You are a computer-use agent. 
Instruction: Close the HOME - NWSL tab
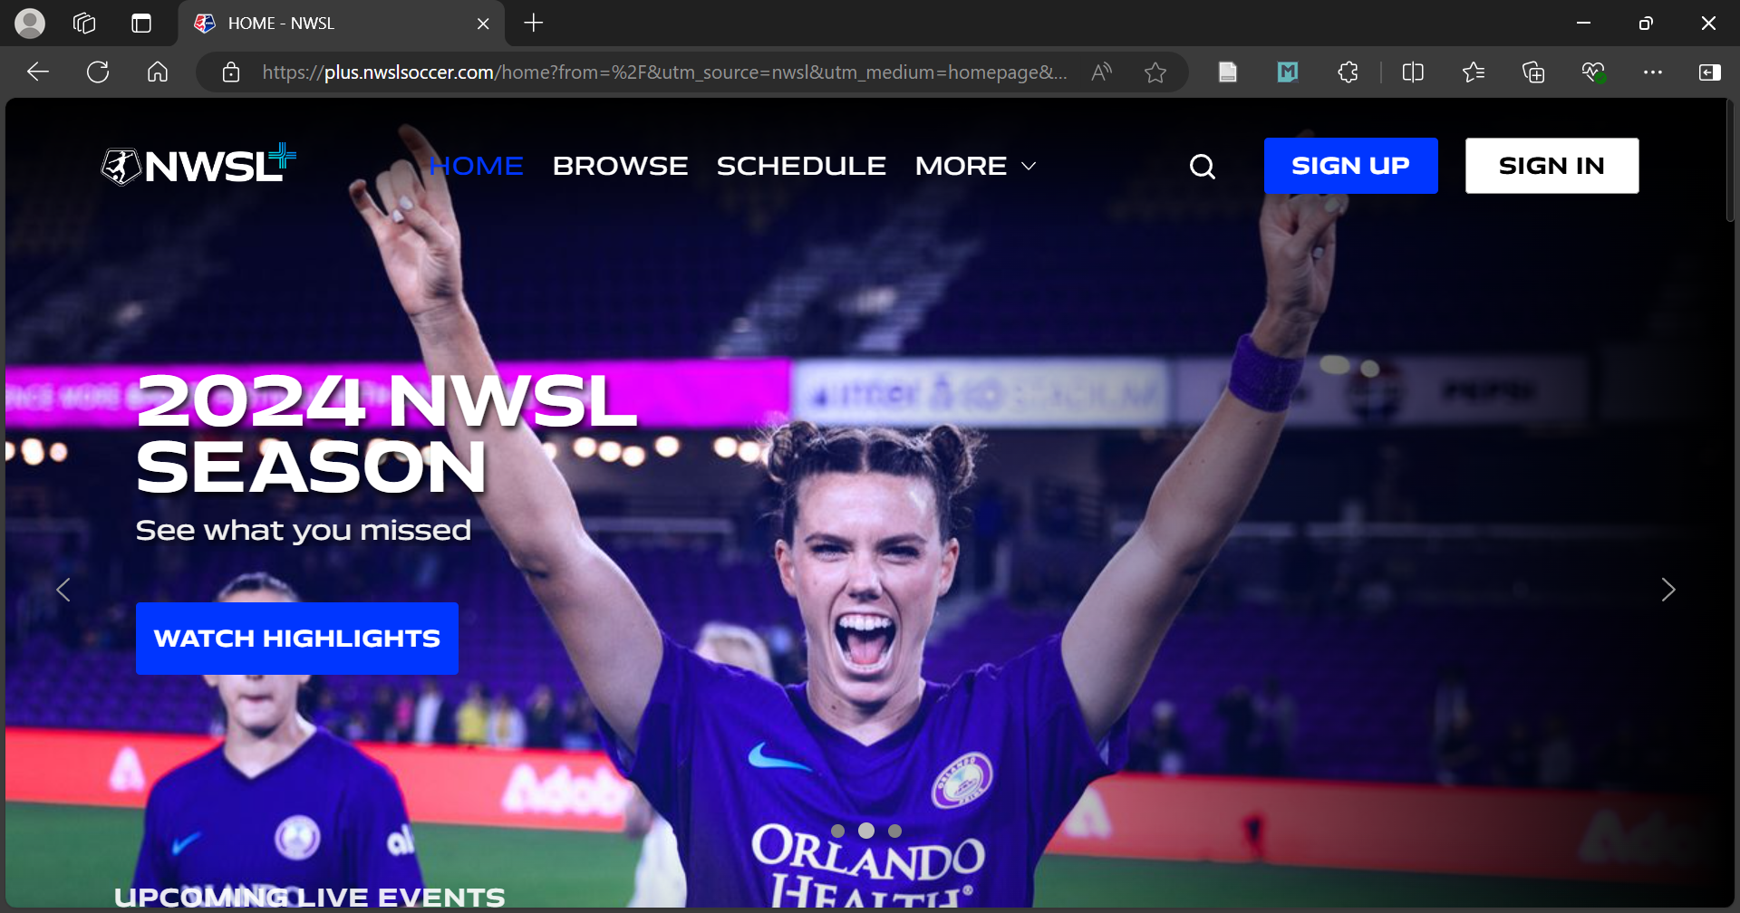(483, 24)
